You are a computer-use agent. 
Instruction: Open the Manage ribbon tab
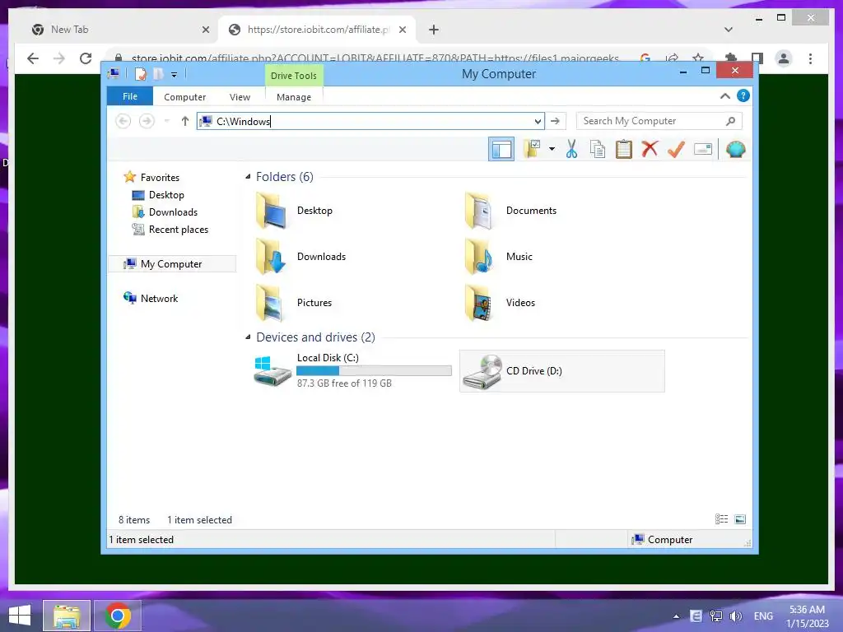click(x=294, y=97)
